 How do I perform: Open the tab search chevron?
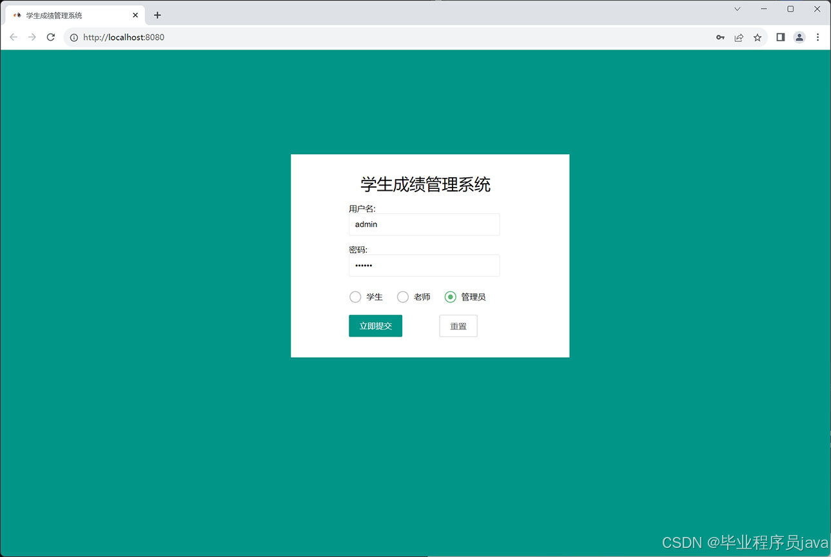pyautogui.click(x=738, y=9)
